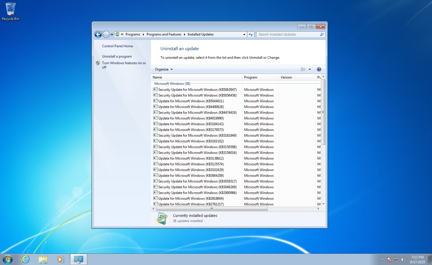Click the Windows Update icon in details pane

point(162,219)
